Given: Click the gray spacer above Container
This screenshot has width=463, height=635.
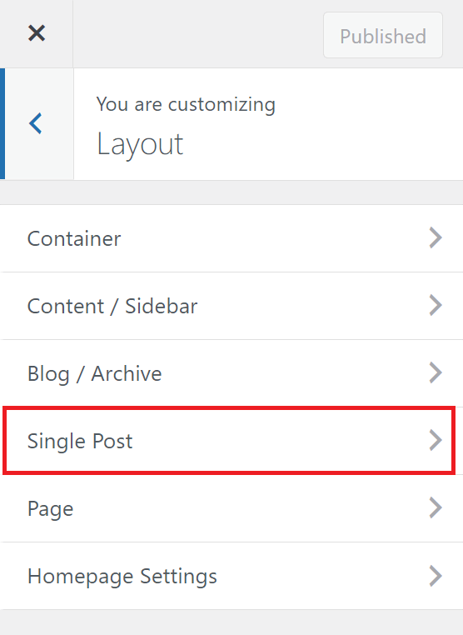Looking at the screenshot, I should point(231,192).
